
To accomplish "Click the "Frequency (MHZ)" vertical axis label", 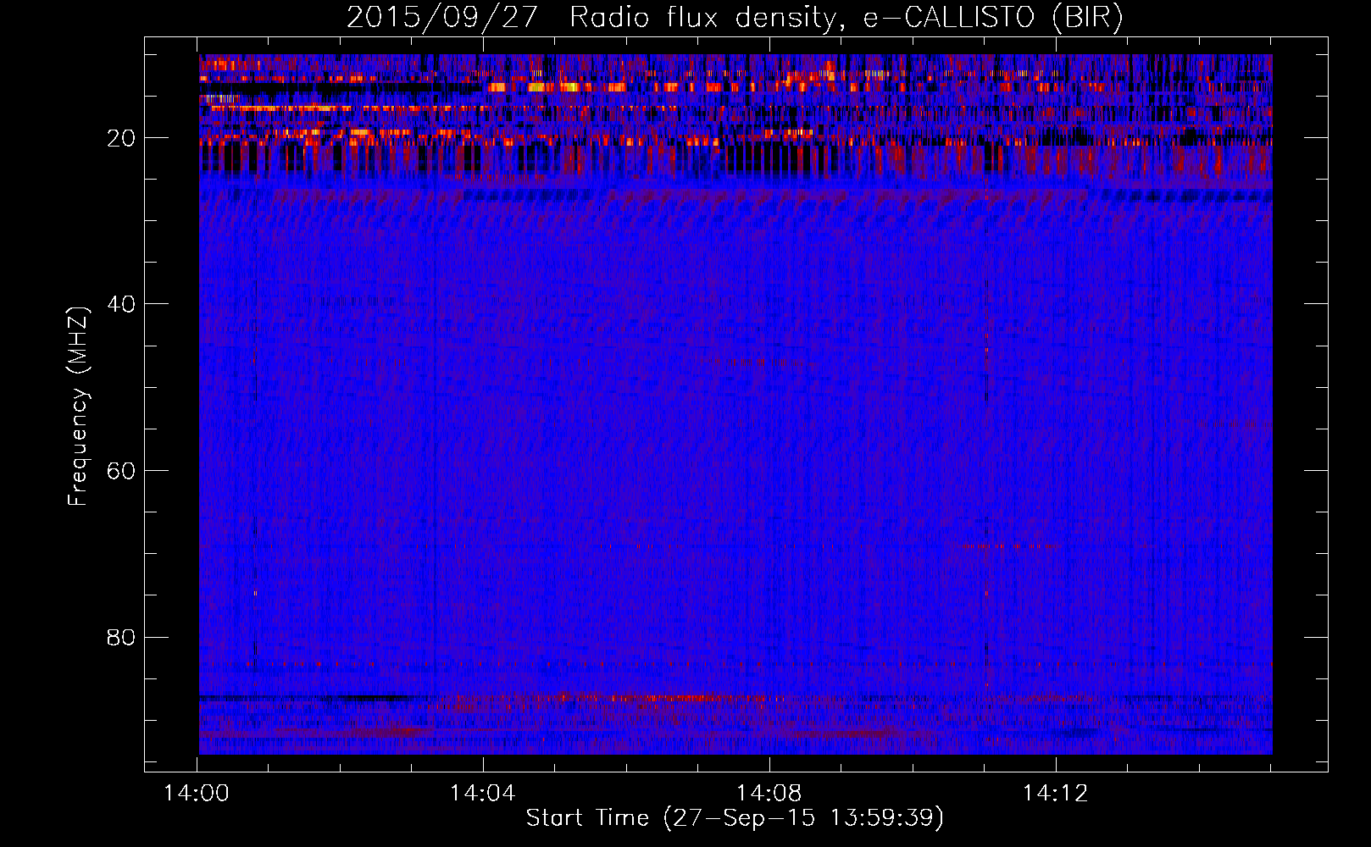I will (x=78, y=407).
